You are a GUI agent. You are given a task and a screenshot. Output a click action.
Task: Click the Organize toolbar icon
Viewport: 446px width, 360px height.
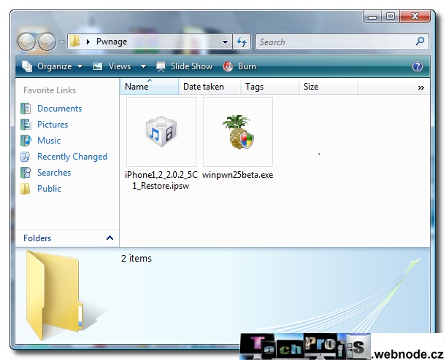click(x=27, y=66)
